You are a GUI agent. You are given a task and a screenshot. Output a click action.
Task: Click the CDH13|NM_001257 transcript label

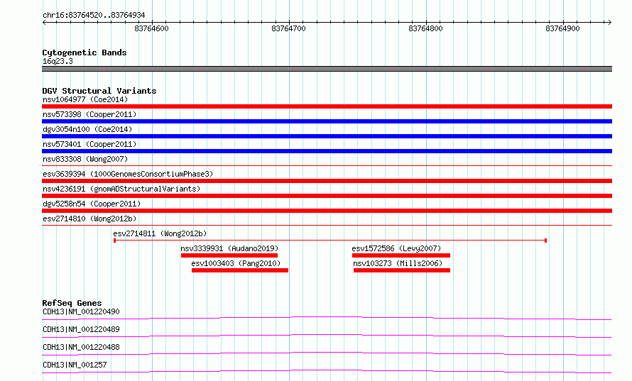(75, 365)
